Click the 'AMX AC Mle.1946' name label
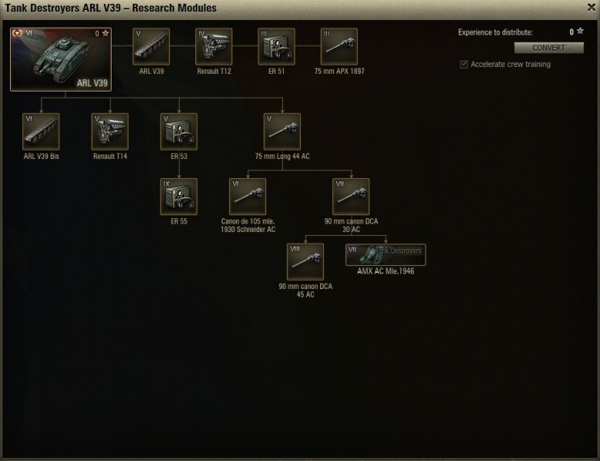 pos(385,271)
